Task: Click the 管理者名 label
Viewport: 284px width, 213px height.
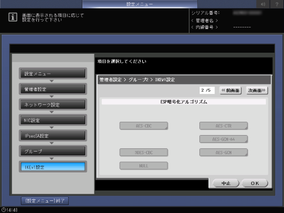Action: [204, 20]
